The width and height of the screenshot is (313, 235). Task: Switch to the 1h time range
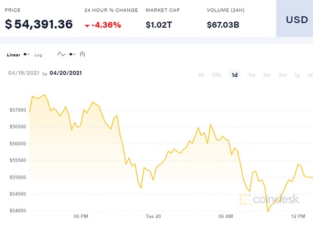201,75
